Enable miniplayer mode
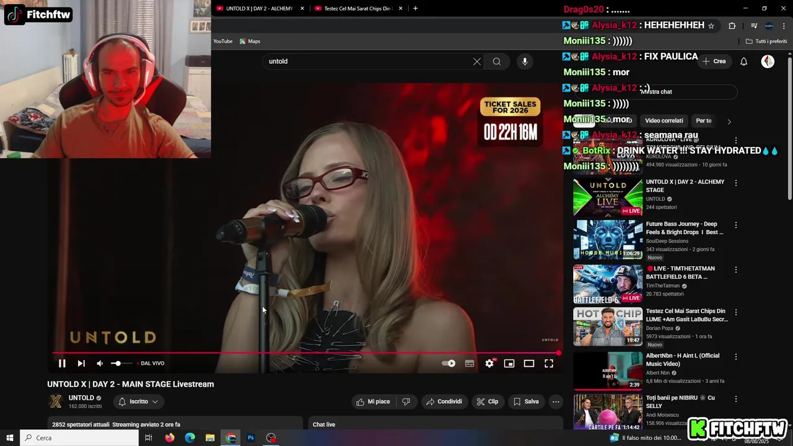793x446 pixels. 509,364
